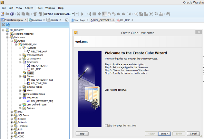Screen dimensions: 204x139
Task: Select REL_CATEGORY under Dimensions
Action: coord(39,66)
